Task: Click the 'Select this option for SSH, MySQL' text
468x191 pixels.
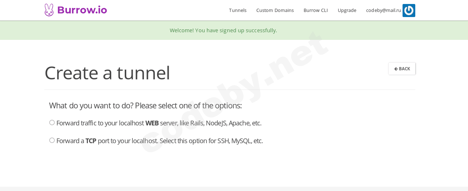Action: (x=211, y=141)
